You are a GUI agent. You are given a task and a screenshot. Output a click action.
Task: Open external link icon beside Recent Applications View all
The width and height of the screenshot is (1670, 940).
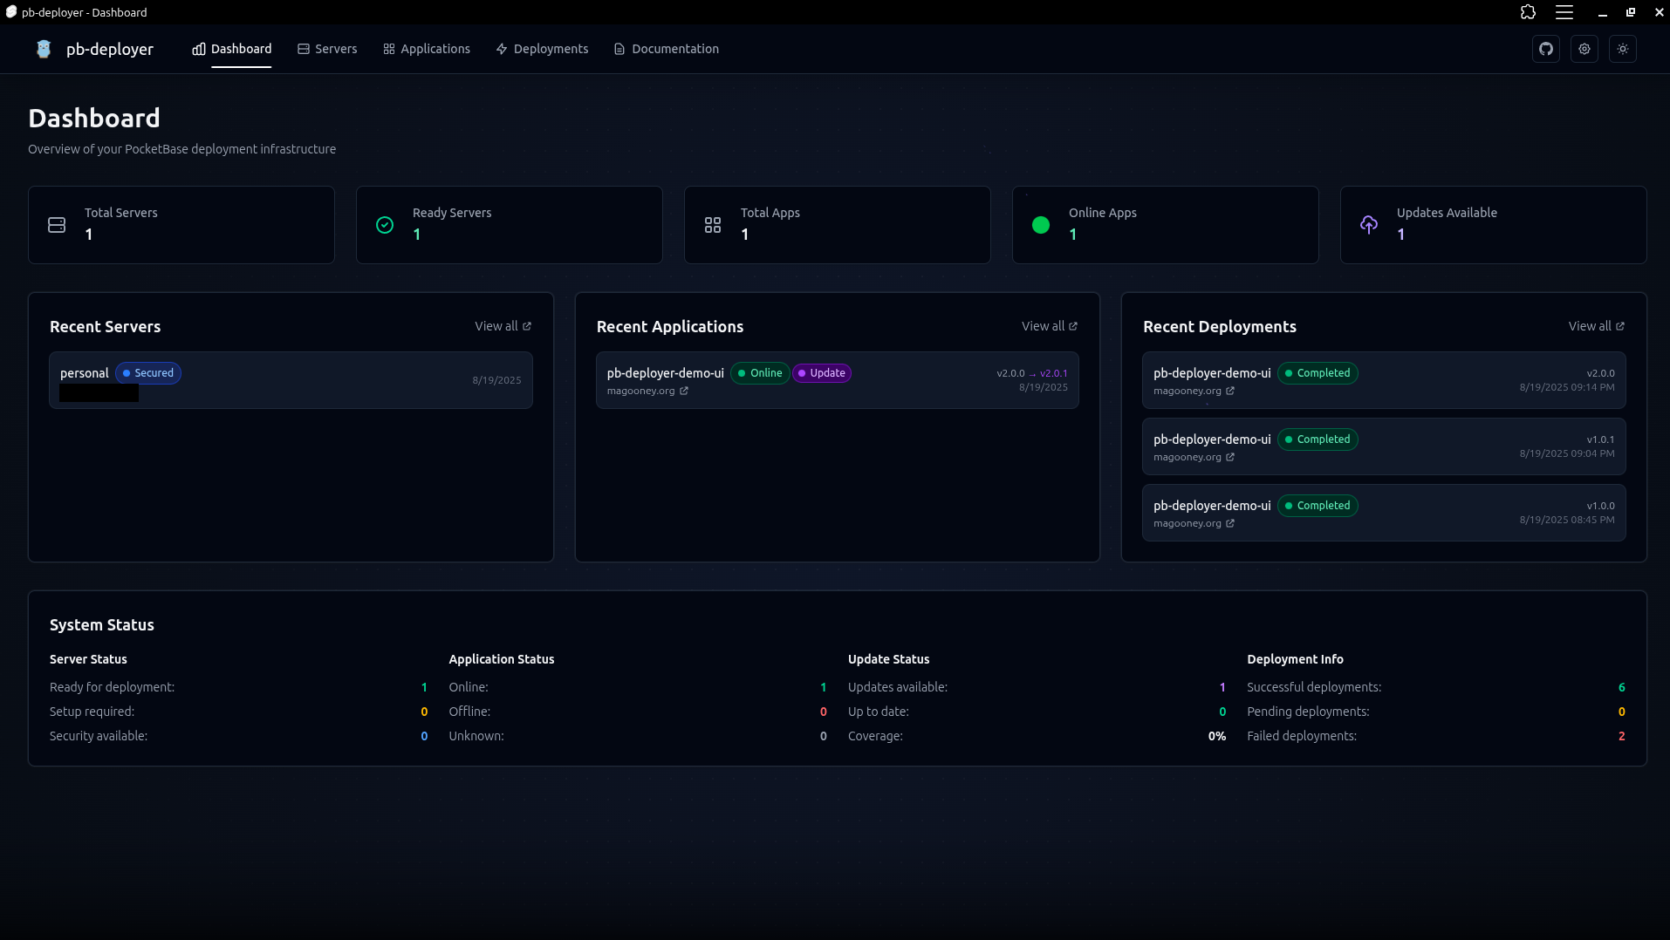(1073, 326)
